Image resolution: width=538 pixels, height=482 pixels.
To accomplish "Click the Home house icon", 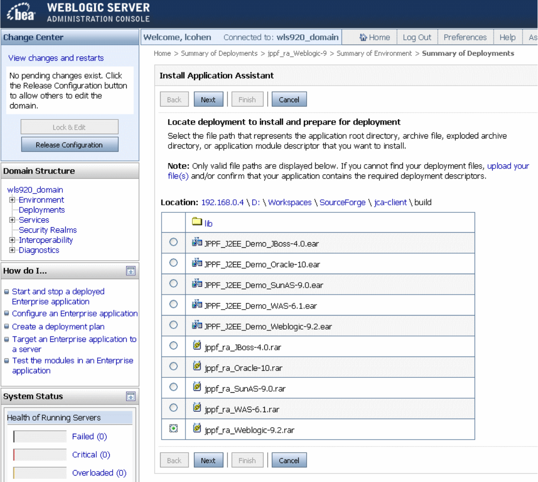I will (x=363, y=37).
